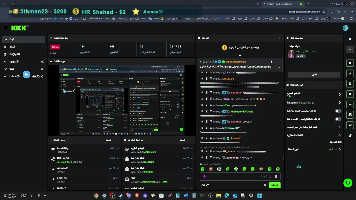The height and width of the screenshot is (200, 356).
Task: Select the frog emote at quick emotes start
Action: coord(203,169)
